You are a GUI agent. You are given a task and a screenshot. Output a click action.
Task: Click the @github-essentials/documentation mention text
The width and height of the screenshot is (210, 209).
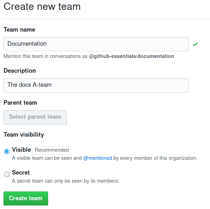tap(131, 56)
